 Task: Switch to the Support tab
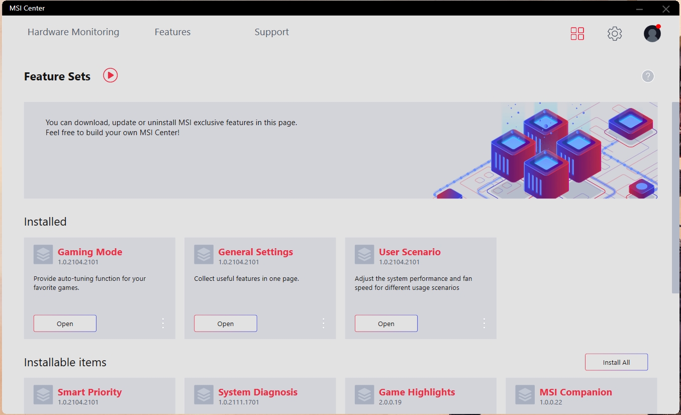tap(271, 32)
